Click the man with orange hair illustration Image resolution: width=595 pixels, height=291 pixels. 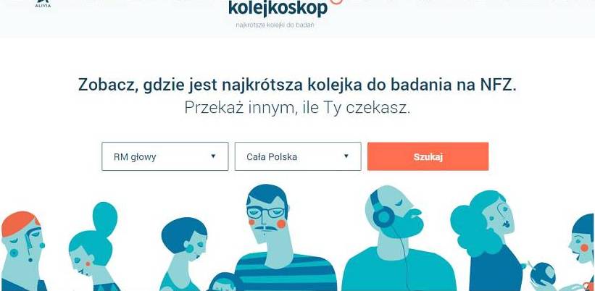point(22,251)
